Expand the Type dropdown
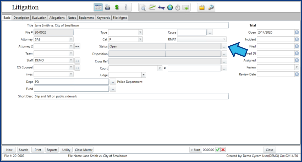The width and height of the screenshot is (302, 162). pyautogui.click(x=140, y=32)
